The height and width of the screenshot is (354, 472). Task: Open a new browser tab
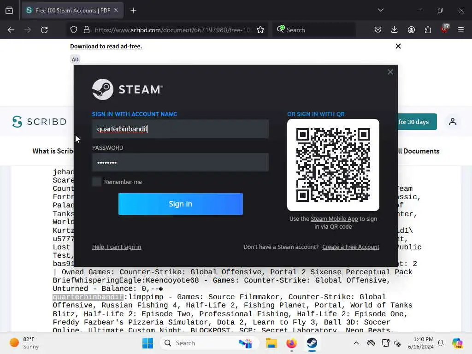pyautogui.click(x=133, y=11)
